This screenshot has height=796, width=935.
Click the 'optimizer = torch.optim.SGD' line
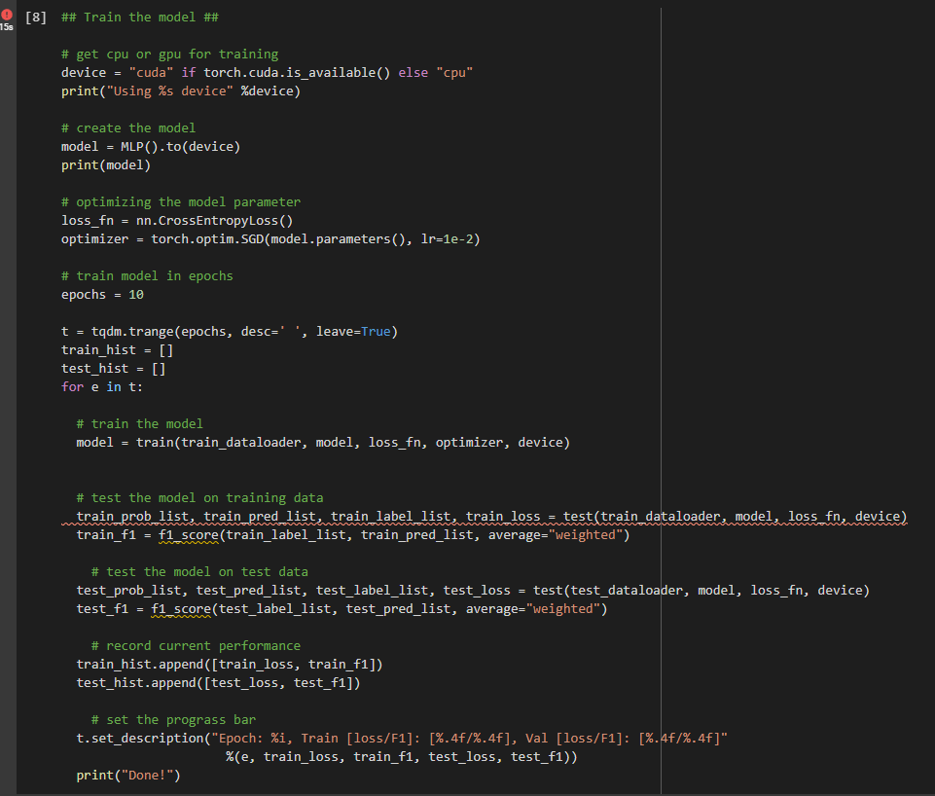pyautogui.click(x=270, y=239)
